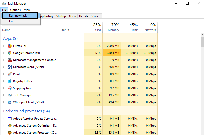Select the Background processes (54) heading
The image size is (204, 135).
point(26,111)
